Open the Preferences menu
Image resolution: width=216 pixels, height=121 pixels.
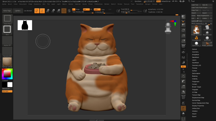[98, 4]
